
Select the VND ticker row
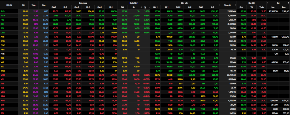145,75
